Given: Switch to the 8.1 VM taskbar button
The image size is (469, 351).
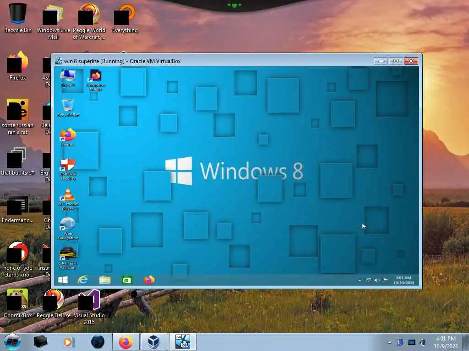Looking at the screenshot, I should point(183,342).
